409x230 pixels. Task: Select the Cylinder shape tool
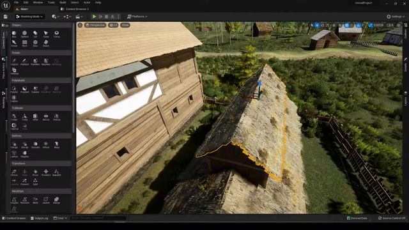point(35,34)
